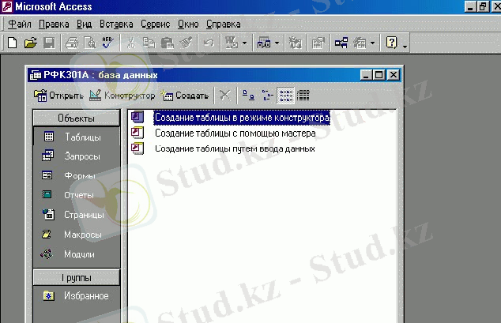The image size is (501, 323).
Task: Expand the Analyze dropdown arrow
Action: click(x=277, y=43)
